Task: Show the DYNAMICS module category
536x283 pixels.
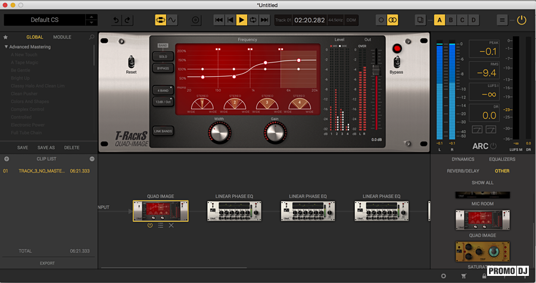Action: coord(463,159)
